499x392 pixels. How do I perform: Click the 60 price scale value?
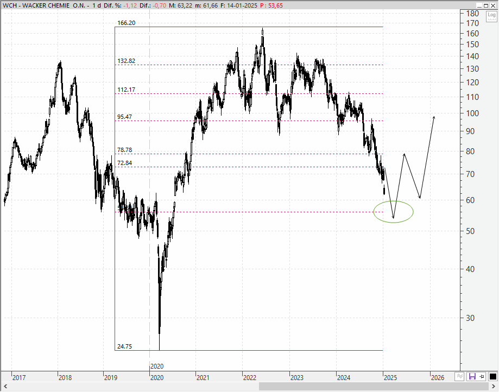[x=470, y=200]
